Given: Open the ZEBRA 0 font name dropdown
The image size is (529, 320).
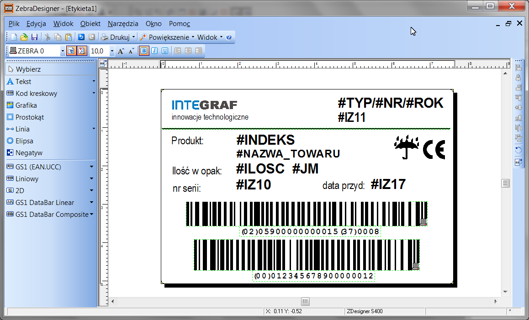Looking at the screenshot, I should tap(63, 51).
